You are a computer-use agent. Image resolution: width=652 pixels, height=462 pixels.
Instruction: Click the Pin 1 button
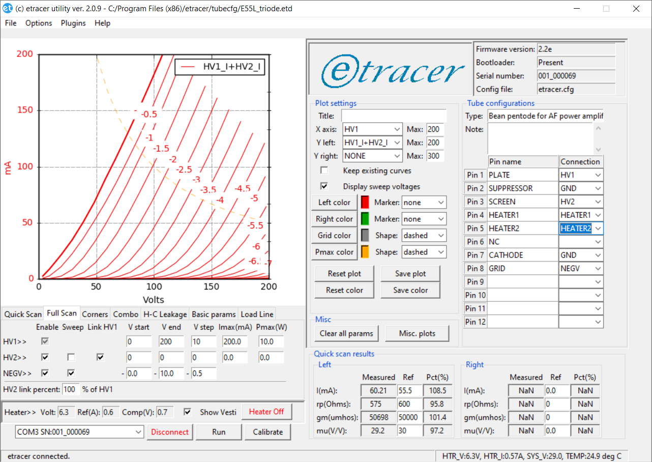pos(475,175)
